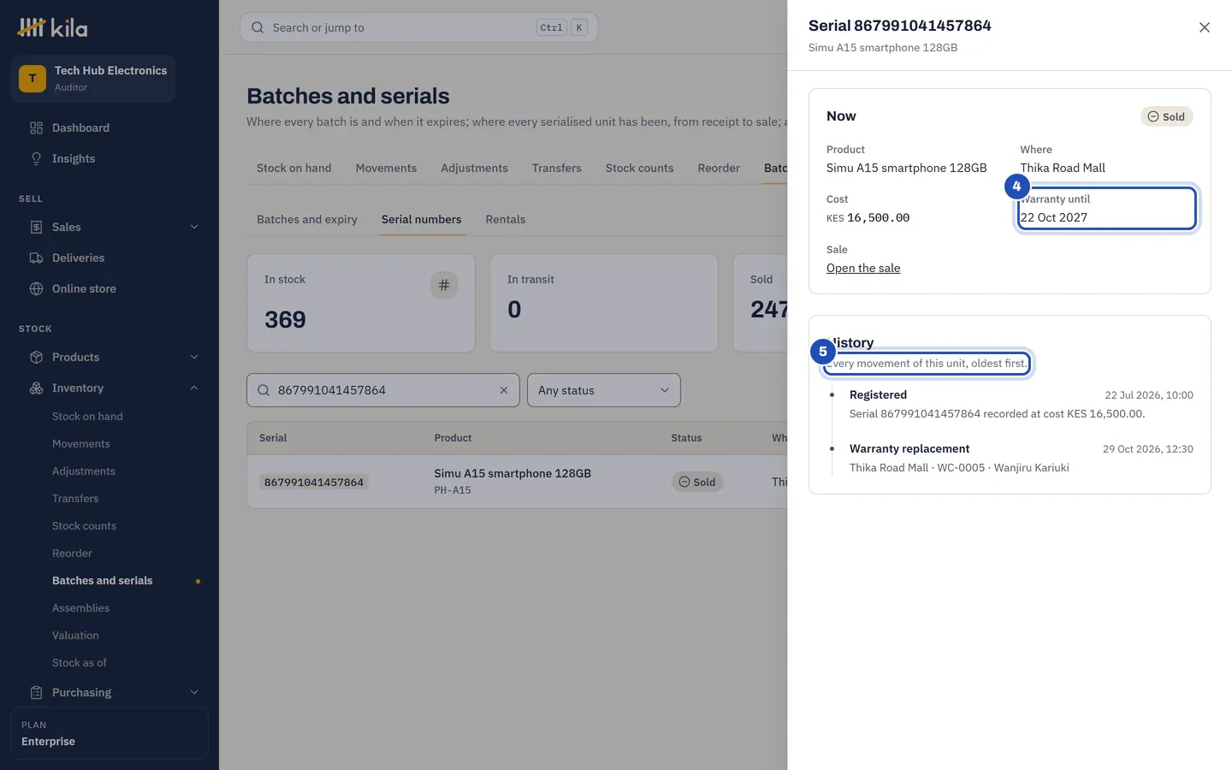The image size is (1232, 770).
Task: Click the serial number search field
Action: click(383, 390)
